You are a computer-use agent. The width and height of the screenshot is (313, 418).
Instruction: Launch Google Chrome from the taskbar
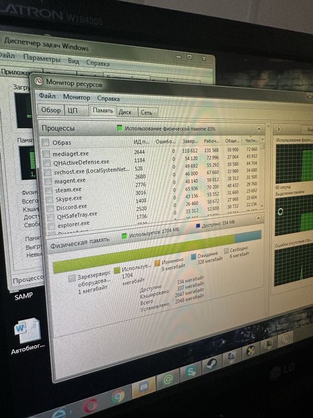pyautogui.click(x=119, y=395)
